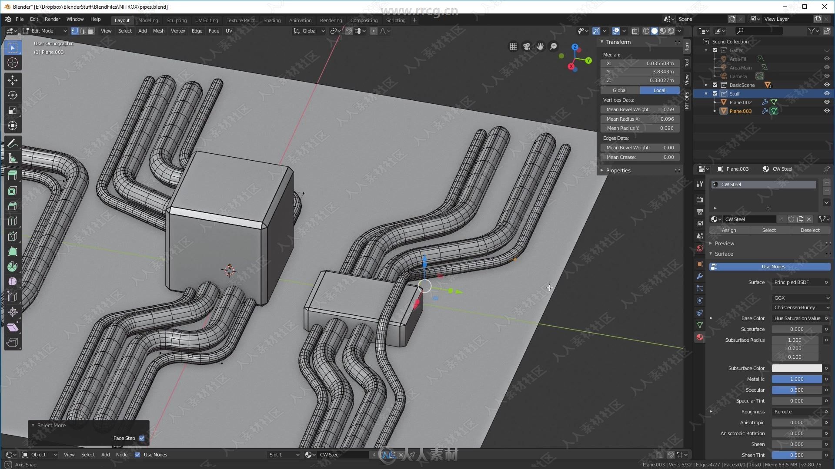Click the Assign material button
The width and height of the screenshot is (835, 469).
click(729, 230)
